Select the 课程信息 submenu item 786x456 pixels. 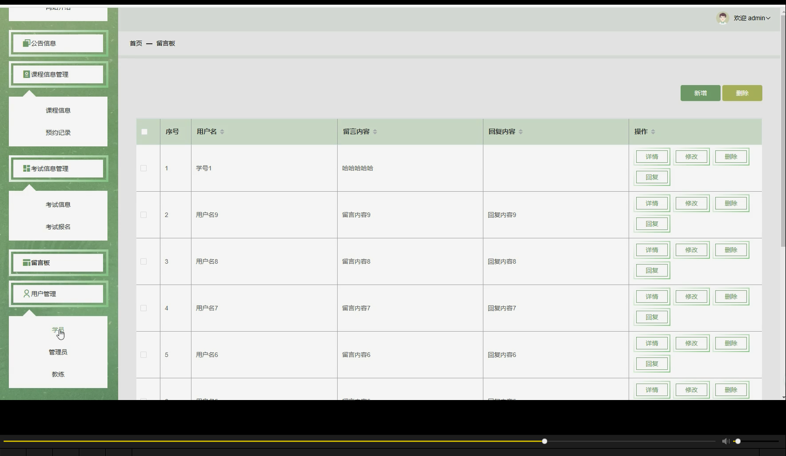tap(58, 110)
